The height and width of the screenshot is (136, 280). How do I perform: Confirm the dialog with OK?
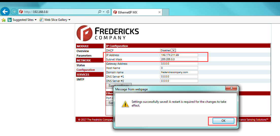point(223,121)
